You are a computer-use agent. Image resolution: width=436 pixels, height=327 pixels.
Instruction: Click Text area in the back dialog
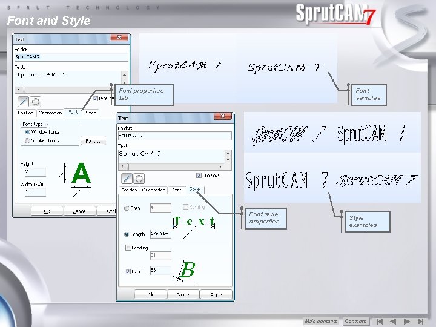68,78
